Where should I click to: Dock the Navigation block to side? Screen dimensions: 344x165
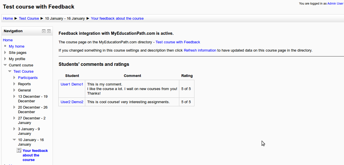click(49, 31)
